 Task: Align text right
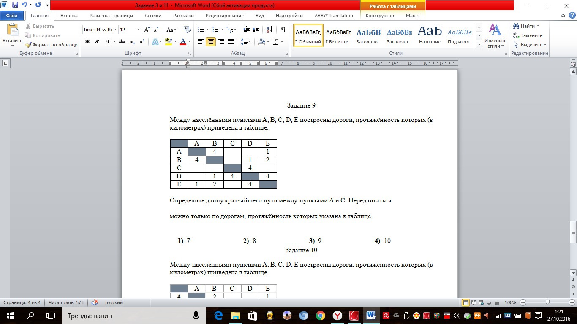tap(221, 42)
